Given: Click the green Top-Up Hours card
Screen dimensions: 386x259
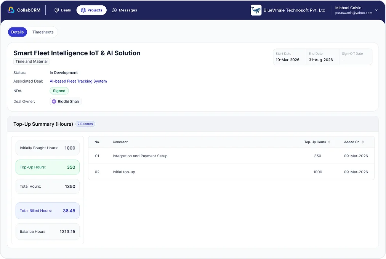Looking at the screenshot, I should (48, 167).
